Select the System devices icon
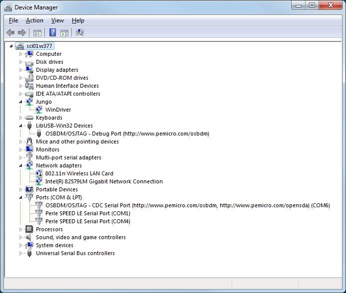This screenshot has width=346, height=293. tap(29, 245)
